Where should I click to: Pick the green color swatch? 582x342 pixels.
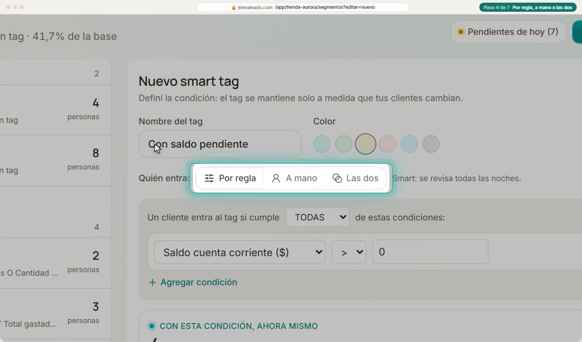click(x=344, y=144)
